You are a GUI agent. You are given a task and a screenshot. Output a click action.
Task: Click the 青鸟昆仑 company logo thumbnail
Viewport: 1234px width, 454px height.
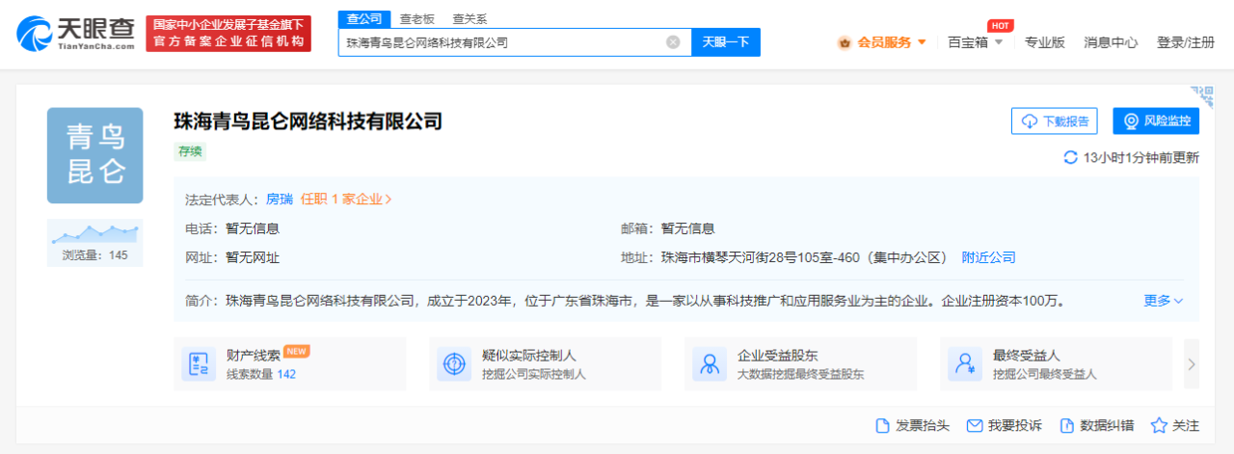pos(94,156)
